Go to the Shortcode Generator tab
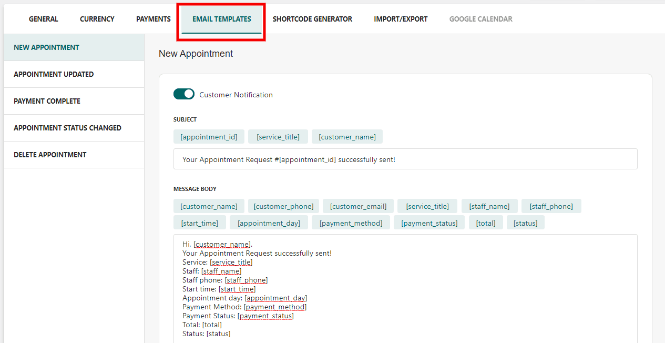Image resolution: width=665 pixels, height=343 pixels. click(312, 19)
